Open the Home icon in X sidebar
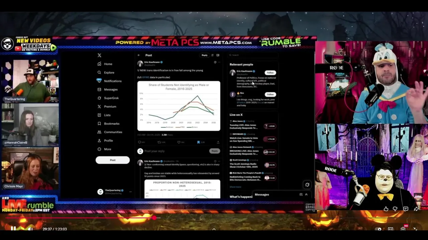Viewport: 428px width, 240px height. pos(99,64)
